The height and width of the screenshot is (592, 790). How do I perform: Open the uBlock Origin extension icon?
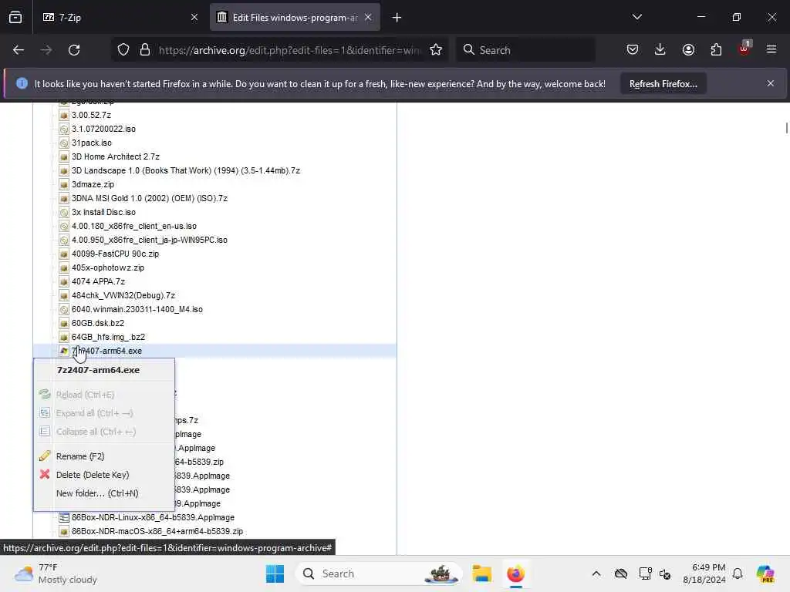pyautogui.click(x=744, y=49)
